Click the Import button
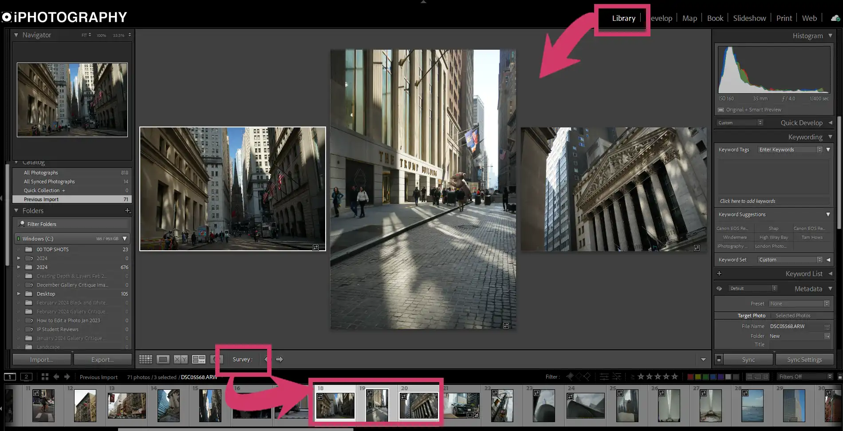 pyautogui.click(x=42, y=360)
